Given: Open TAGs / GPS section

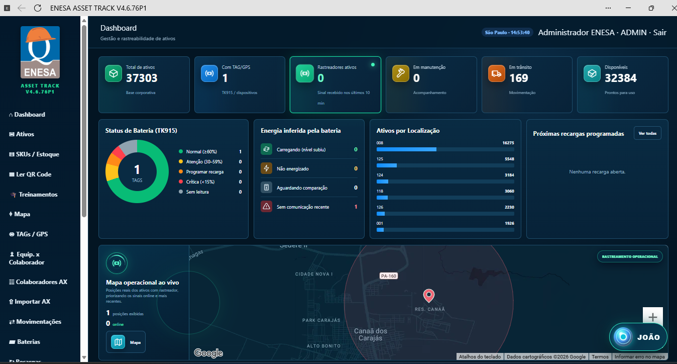Looking at the screenshot, I should [x=29, y=234].
